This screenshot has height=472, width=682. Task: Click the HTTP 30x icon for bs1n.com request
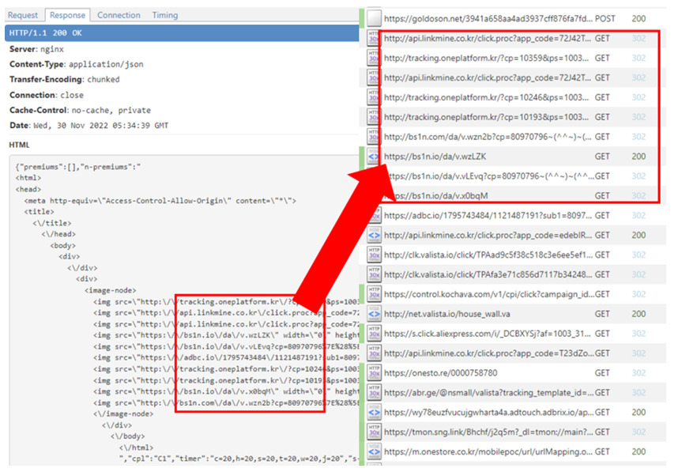(x=373, y=137)
